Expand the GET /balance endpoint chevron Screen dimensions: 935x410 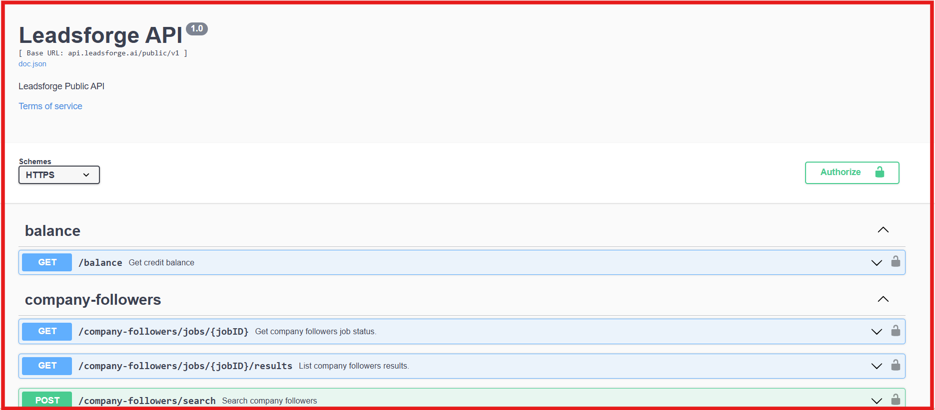click(877, 263)
